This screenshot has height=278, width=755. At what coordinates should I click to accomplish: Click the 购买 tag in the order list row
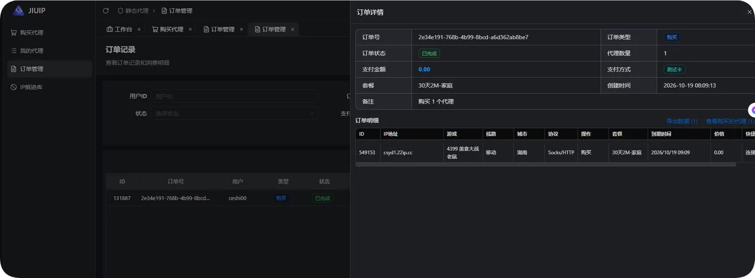point(282,198)
